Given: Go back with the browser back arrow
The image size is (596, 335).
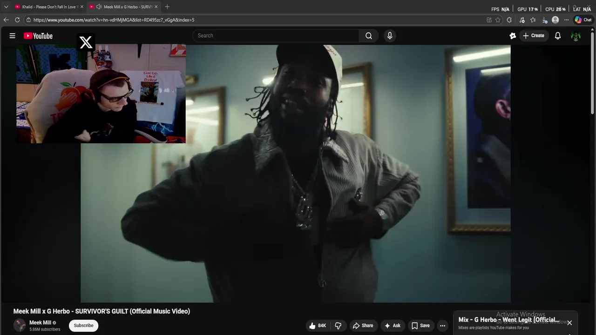Looking at the screenshot, I should 6,20.
